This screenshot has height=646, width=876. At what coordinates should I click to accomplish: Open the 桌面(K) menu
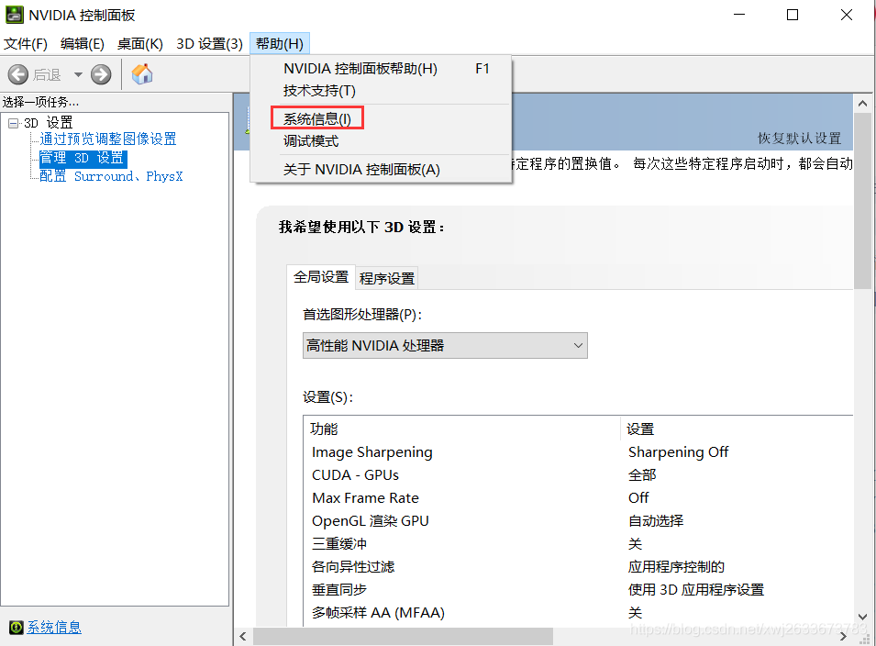[x=139, y=44]
